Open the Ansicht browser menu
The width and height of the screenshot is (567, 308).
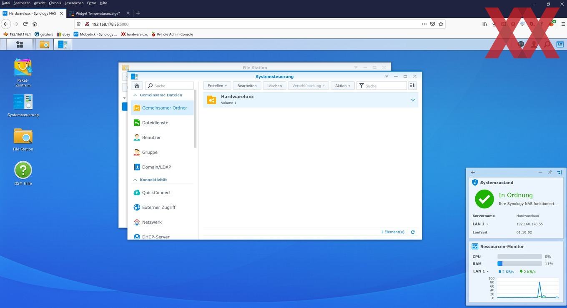tap(40, 3)
